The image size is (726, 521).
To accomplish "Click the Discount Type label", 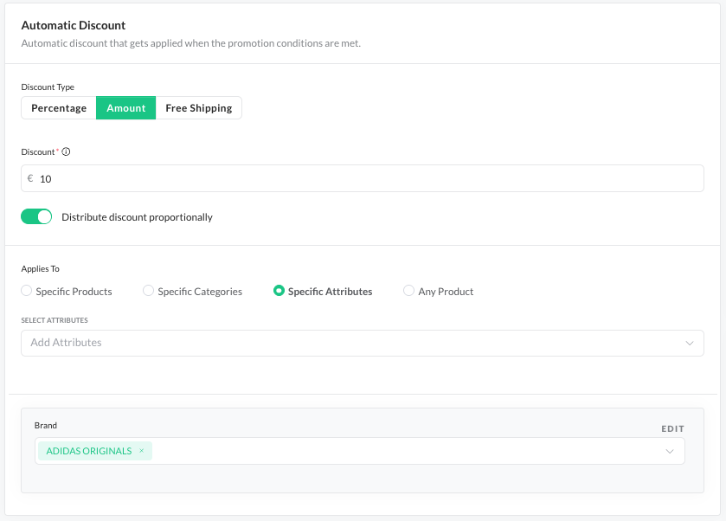I will [x=48, y=87].
